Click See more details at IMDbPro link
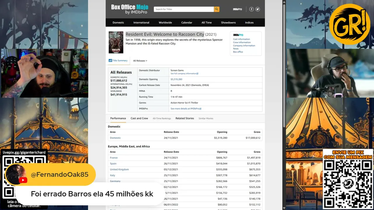Viewport: 374px width, 210px height. pyautogui.click(x=186, y=108)
